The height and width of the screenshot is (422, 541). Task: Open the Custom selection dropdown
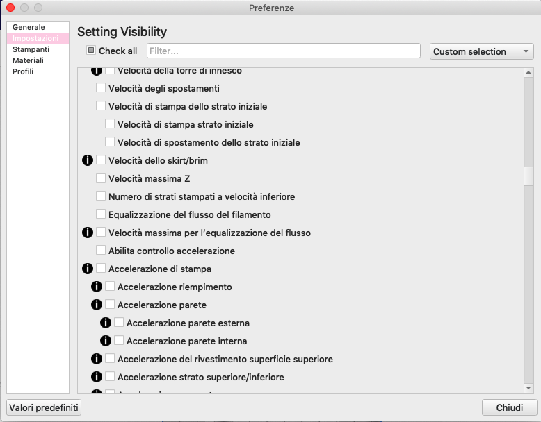(x=481, y=51)
